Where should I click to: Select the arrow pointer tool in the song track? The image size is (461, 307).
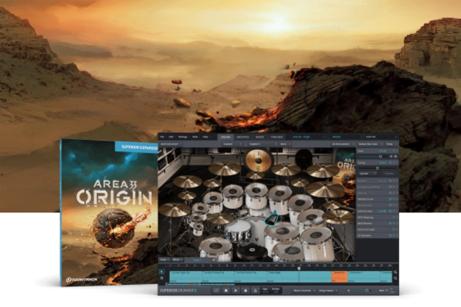162,272
